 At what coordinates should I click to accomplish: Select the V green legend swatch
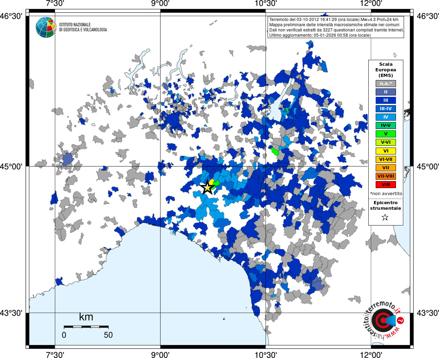[x=386, y=134]
